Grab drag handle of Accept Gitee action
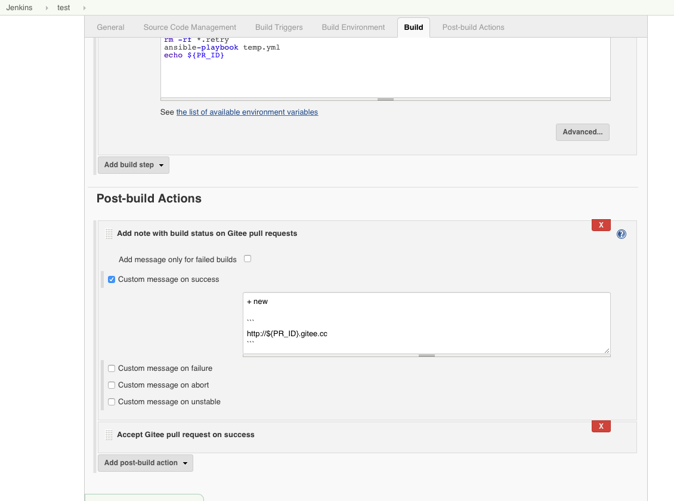674x501 pixels. click(109, 435)
